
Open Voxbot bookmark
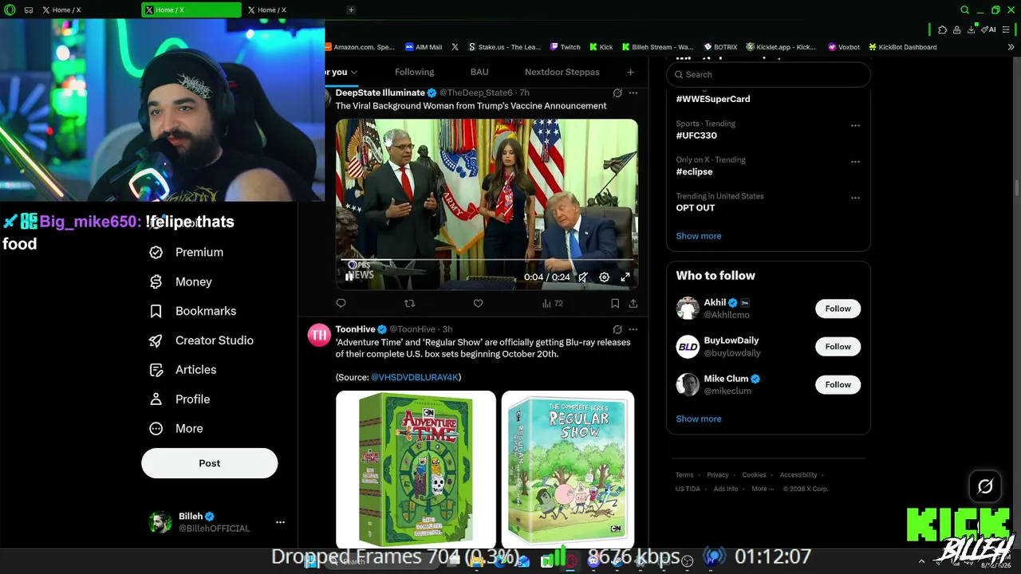[x=844, y=47]
